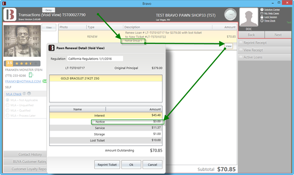The height and width of the screenshot is (175, 294).
Task: Select MLA - Unqualified radio button
Action: click(x=8, y=105)
